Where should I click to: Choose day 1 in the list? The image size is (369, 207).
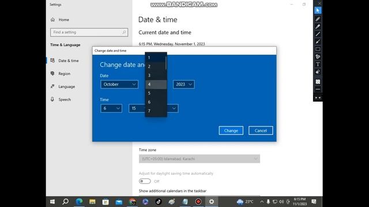tap(156, 57)
